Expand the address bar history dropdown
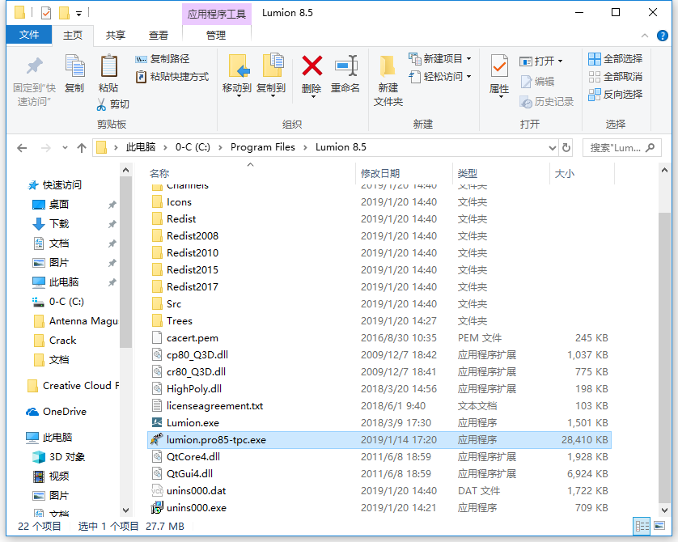The width and height of the screenshot is (678, 542). click(x=552, y=148)
